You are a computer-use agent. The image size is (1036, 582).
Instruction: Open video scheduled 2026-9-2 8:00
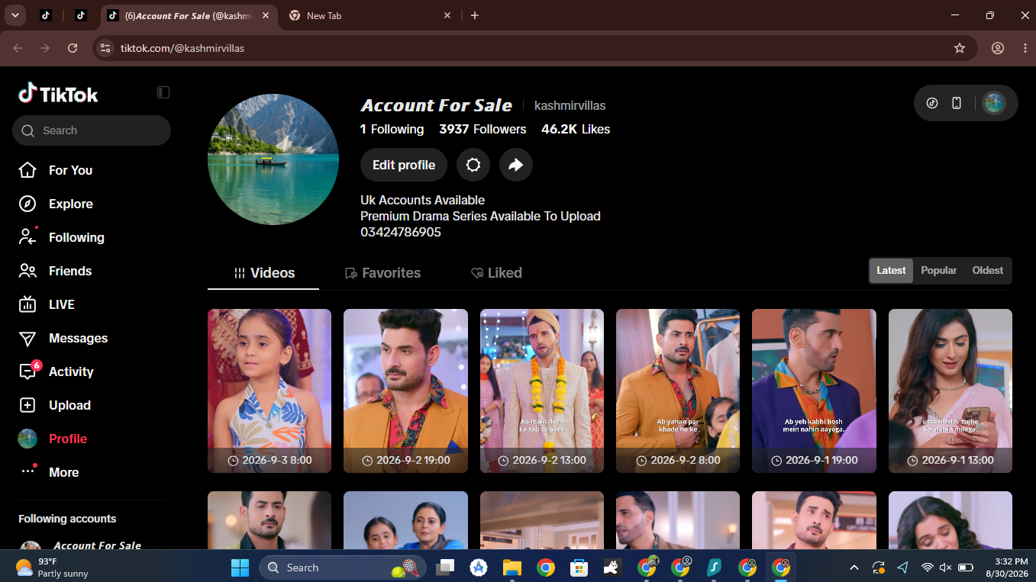678,391
